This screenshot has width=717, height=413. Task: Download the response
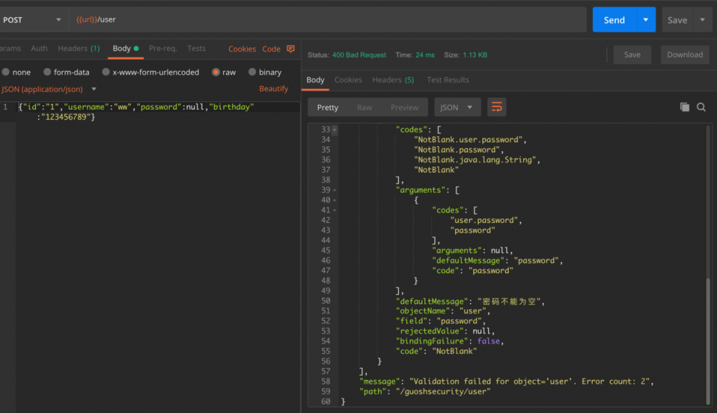tap(684, 54)
